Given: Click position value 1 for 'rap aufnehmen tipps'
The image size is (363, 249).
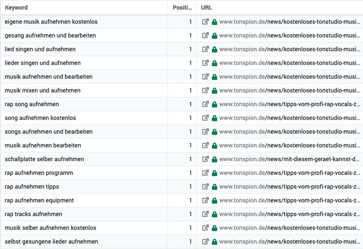Looking at the screenshot, I should coord(191,187).
